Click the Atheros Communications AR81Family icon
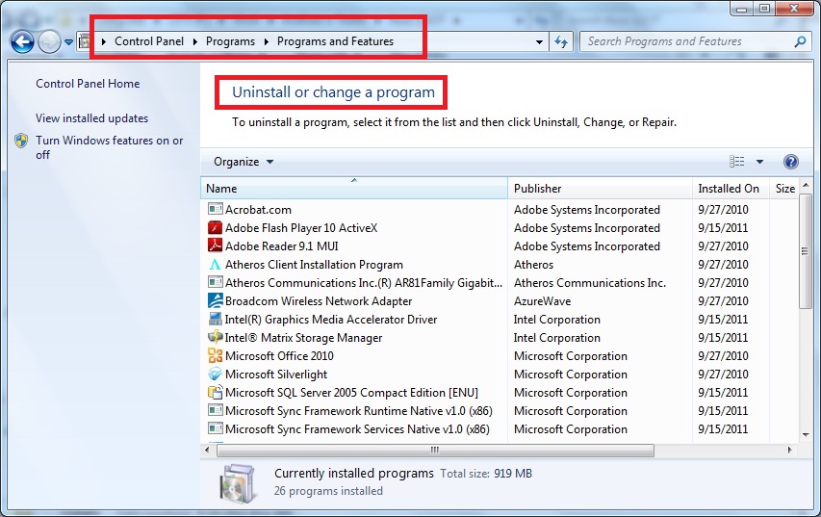 [x=216, y=282]
